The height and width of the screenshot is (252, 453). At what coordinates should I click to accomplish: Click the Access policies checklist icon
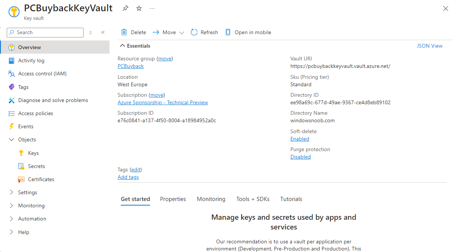tap(11, 113)
